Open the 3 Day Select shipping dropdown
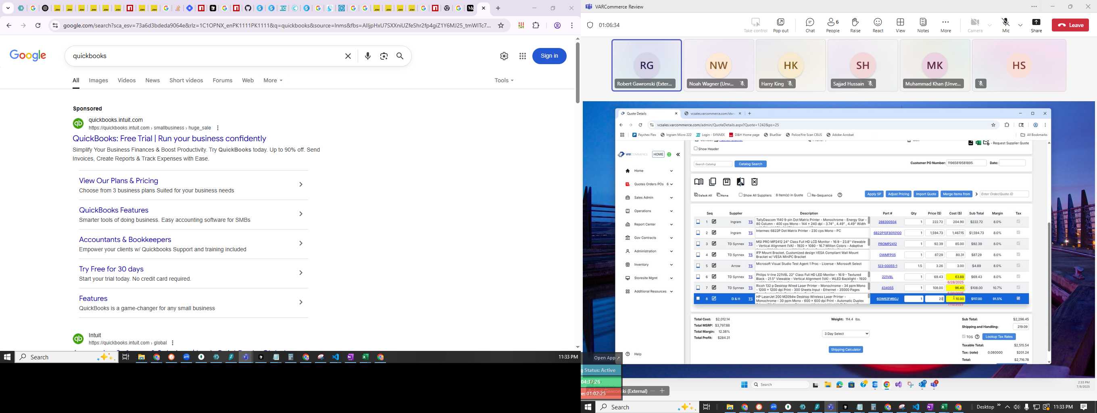This screenshot has width=1097, height=413. pos(845,334)
